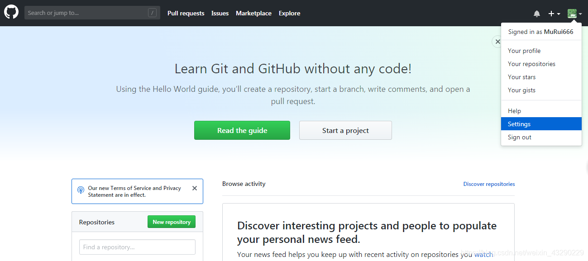Open the Discover repositories link
588x261 pixels.
[x=489, y=184]
